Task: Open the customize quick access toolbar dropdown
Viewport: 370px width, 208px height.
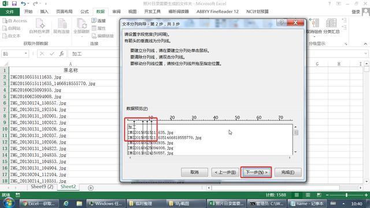Action: [46, 3]
